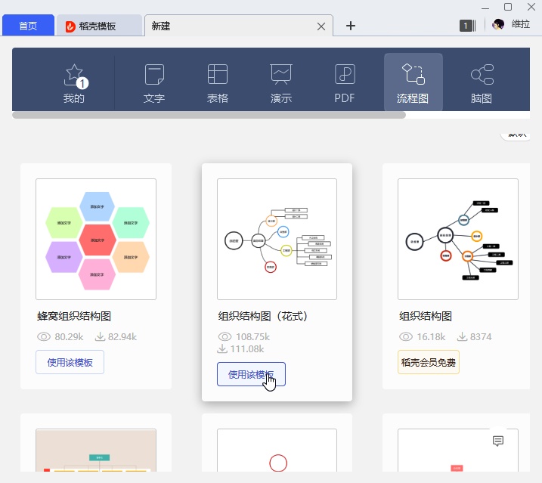The height and width of the screenshot is (483, 542).
Task: Open the 我的 star category
Action: (74, 84)
